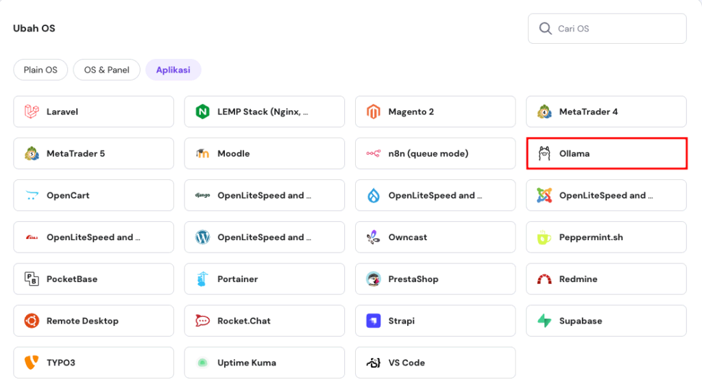Click the Magento 2 logo icon
The height and width of the screenshot is (386, 702).
pyautogui.click(x=373, y=112)
